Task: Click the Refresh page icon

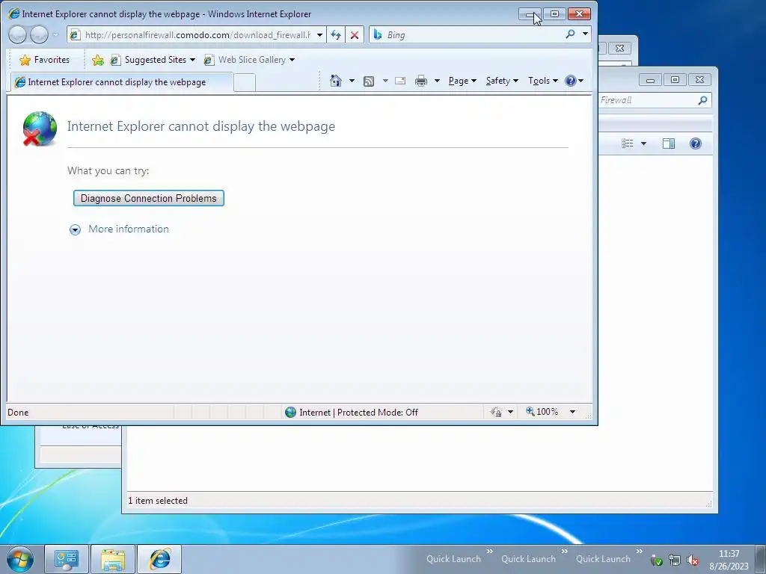Action: (336, 34)
